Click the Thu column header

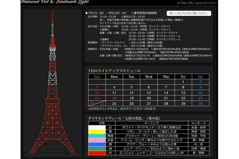point(166,77)
